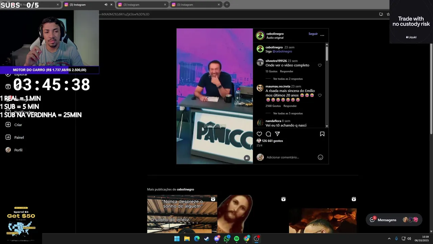
Task: Expand 'Ver todas as 5 respostas'
Action: 288,114
